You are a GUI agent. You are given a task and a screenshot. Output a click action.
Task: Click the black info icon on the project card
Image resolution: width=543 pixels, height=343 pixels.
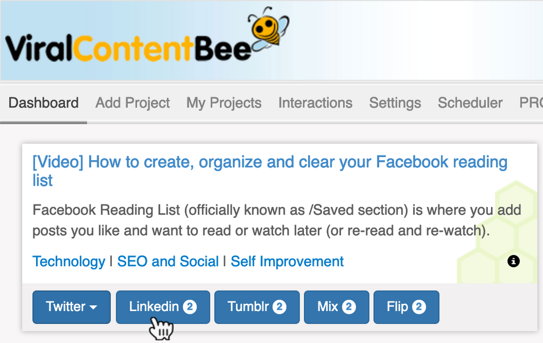(513, 261)
